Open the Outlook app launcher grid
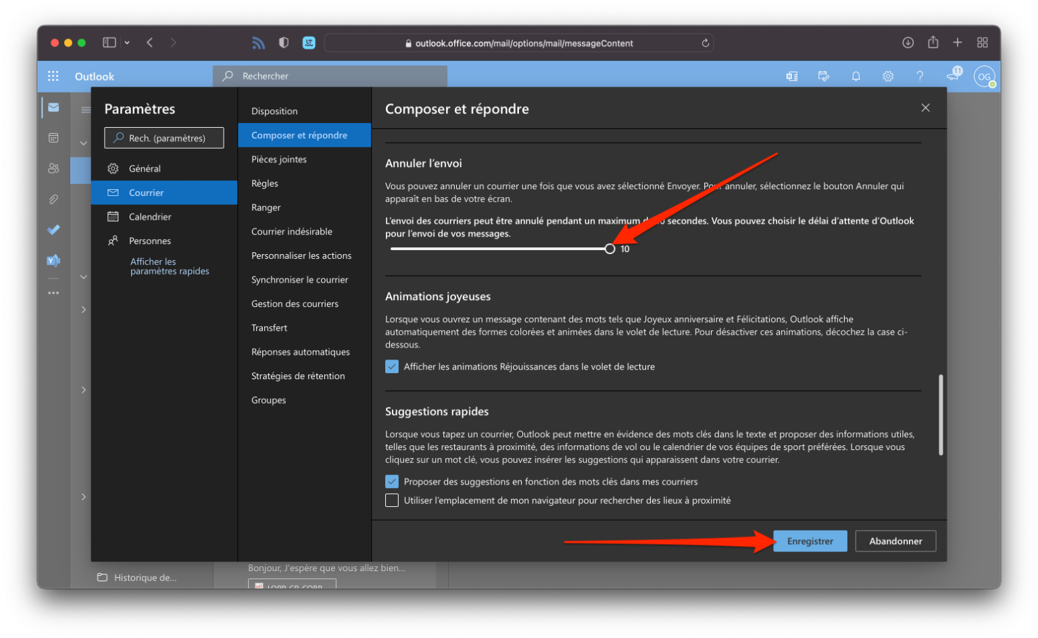The height and width of the screenshot is (638, 1038). (x=53, y=76)
